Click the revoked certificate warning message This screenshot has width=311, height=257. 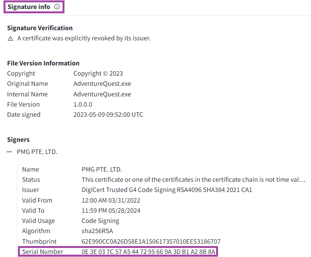(84, 38)
